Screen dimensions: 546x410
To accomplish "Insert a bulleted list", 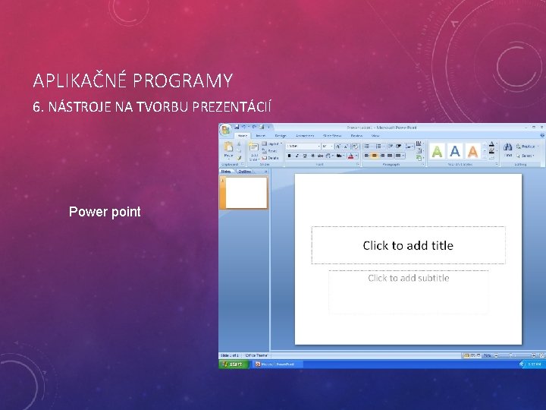I will pos(367,147).
